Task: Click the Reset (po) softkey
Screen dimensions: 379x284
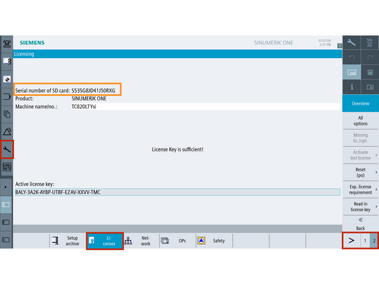Action: point(360,173)
